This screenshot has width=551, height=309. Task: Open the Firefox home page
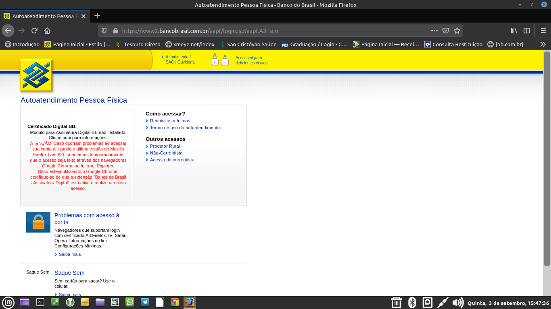(47, 31)
